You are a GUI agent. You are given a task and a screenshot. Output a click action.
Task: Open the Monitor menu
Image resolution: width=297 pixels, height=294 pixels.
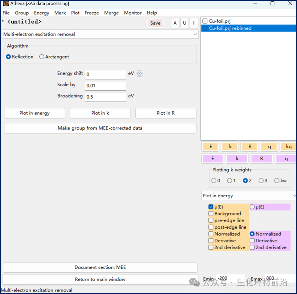click(133, 13)
